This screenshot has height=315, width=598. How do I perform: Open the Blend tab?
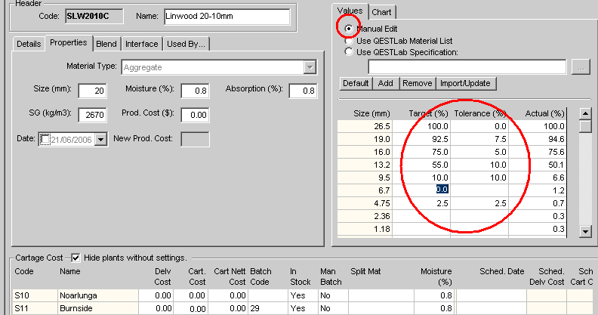(106, 44)
